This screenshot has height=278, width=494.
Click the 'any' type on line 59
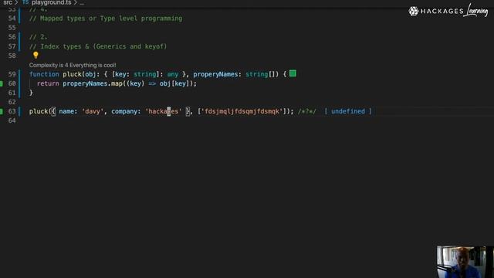[173, 74]
